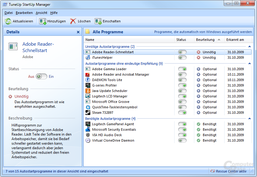Enable the Java Update Scheduler switch
The image size is (257, 177).
[x=182, y=91]
